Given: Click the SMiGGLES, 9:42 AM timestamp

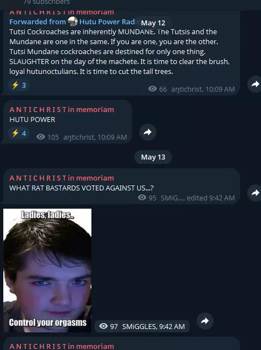Looking at the screenshot, I should point(154,327).
